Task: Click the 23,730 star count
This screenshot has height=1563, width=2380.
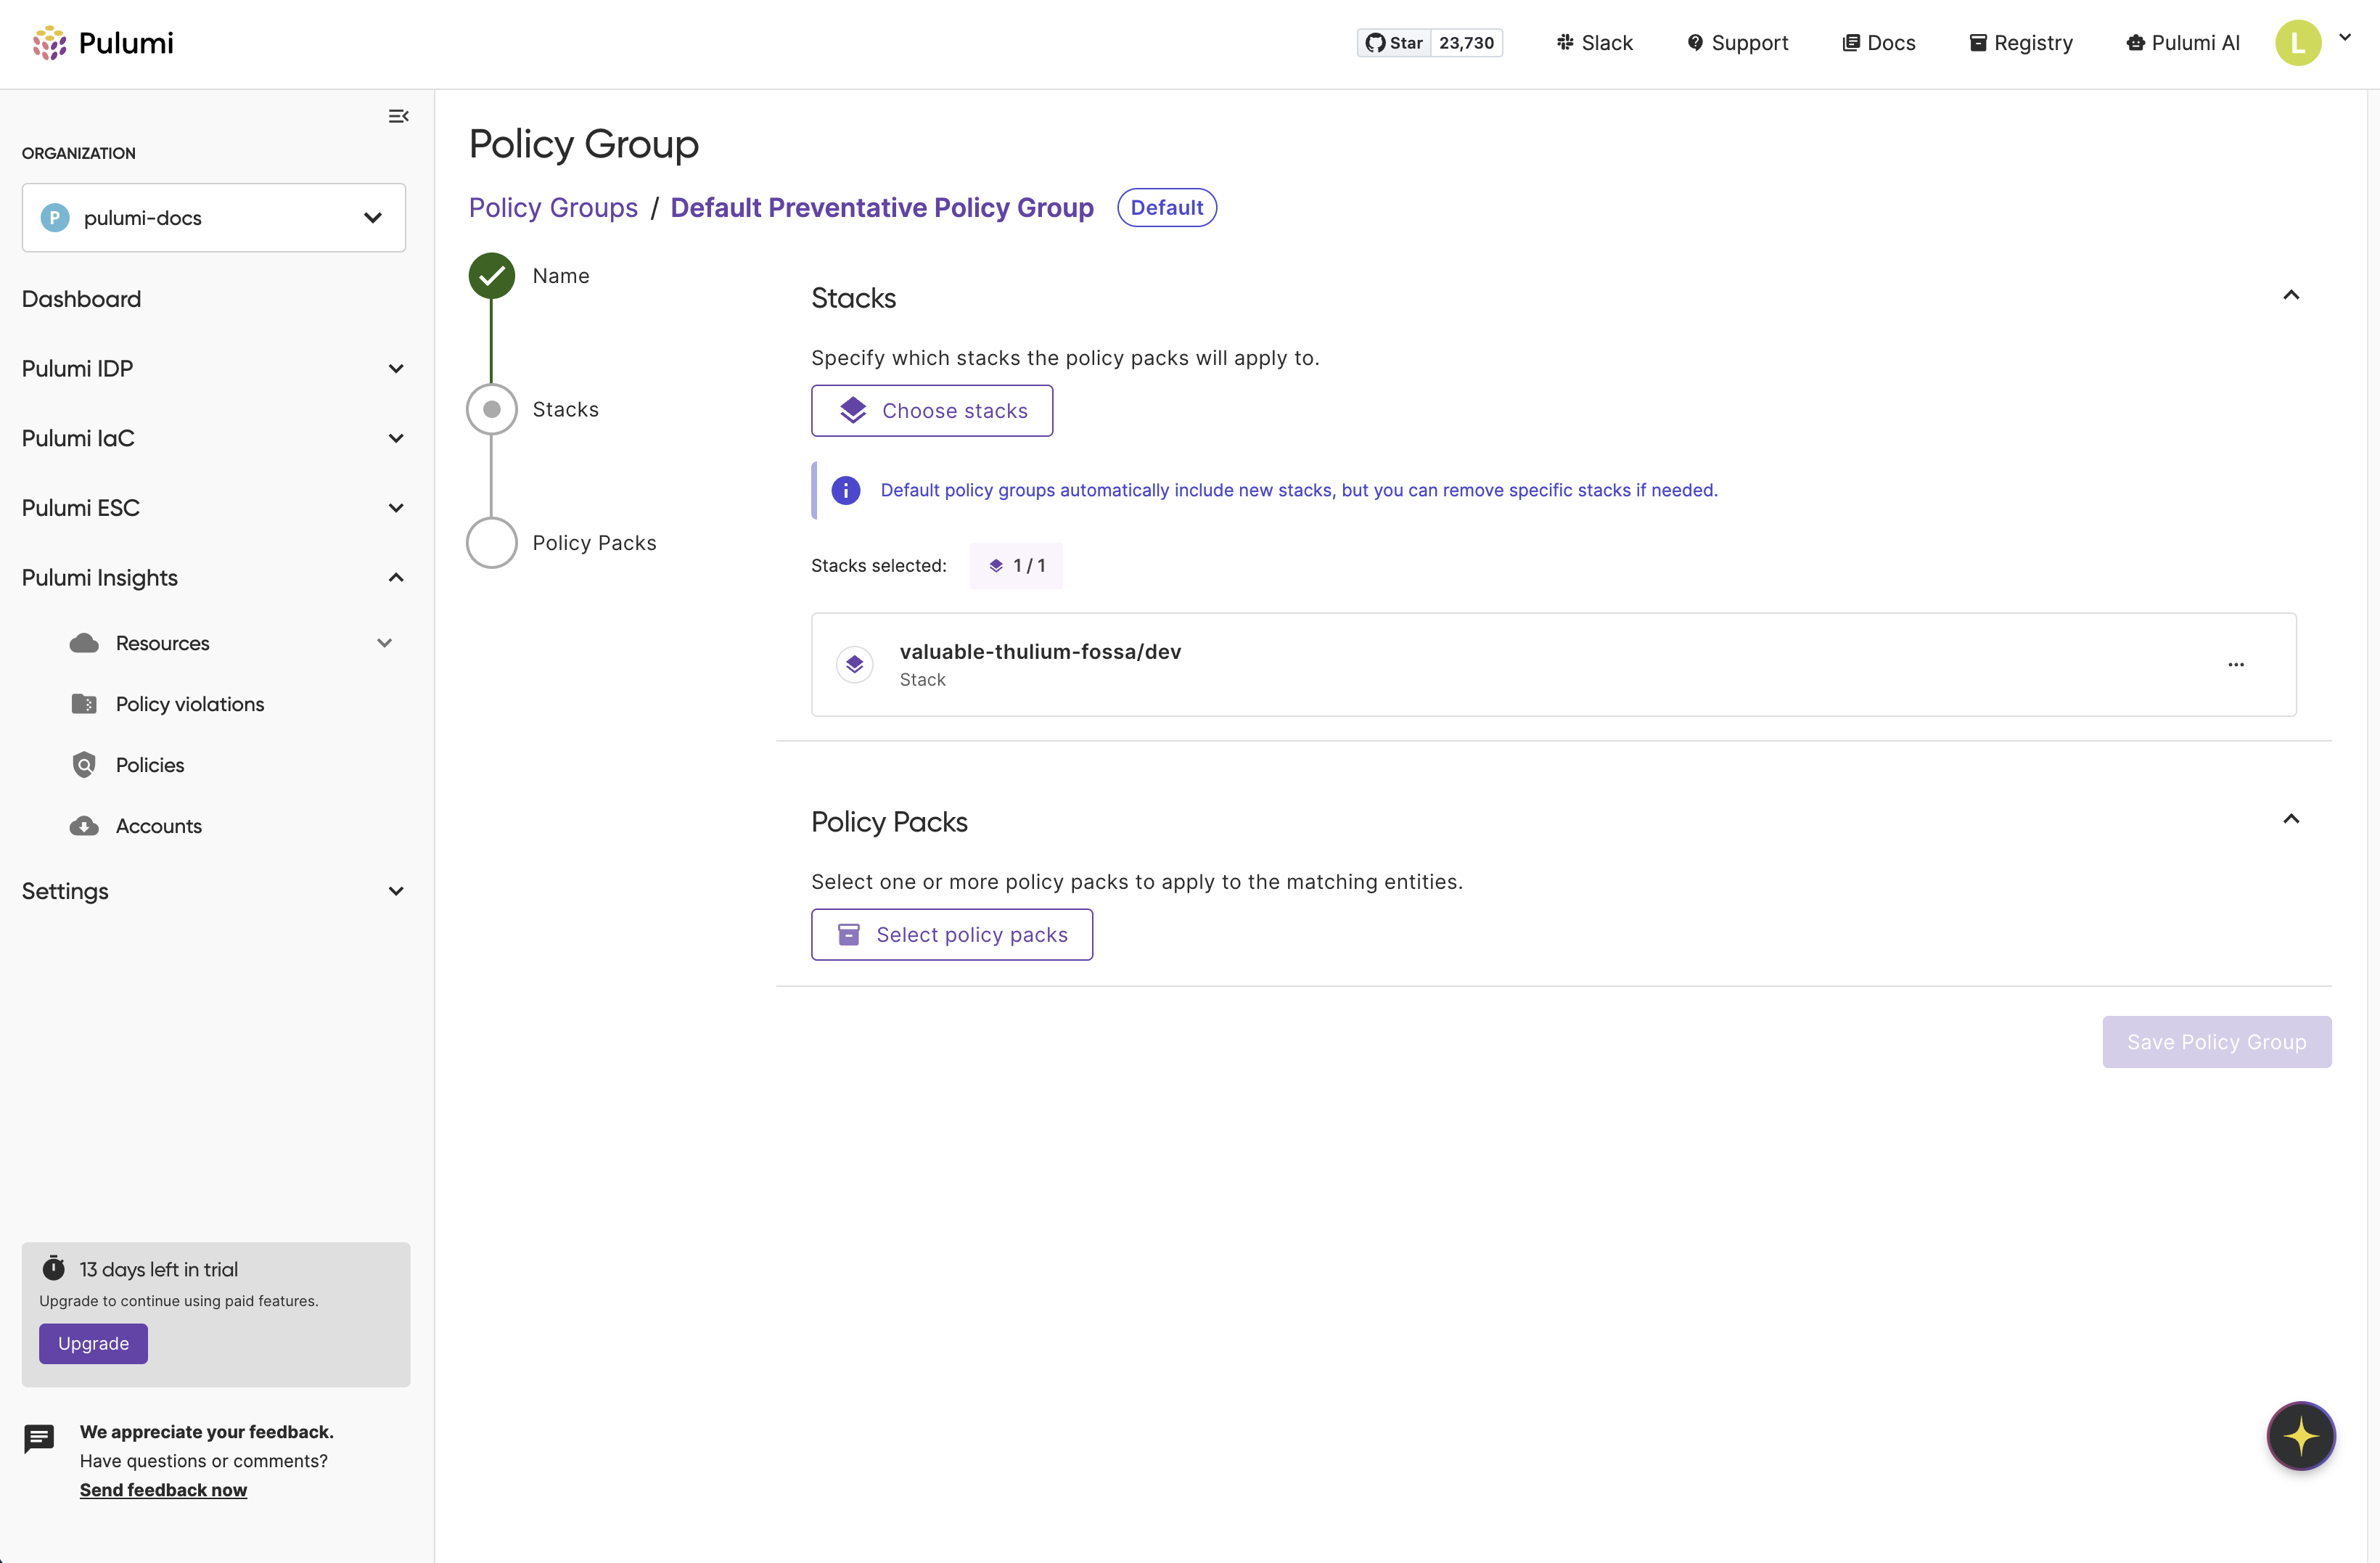Action: click(x=1466, y=43)
